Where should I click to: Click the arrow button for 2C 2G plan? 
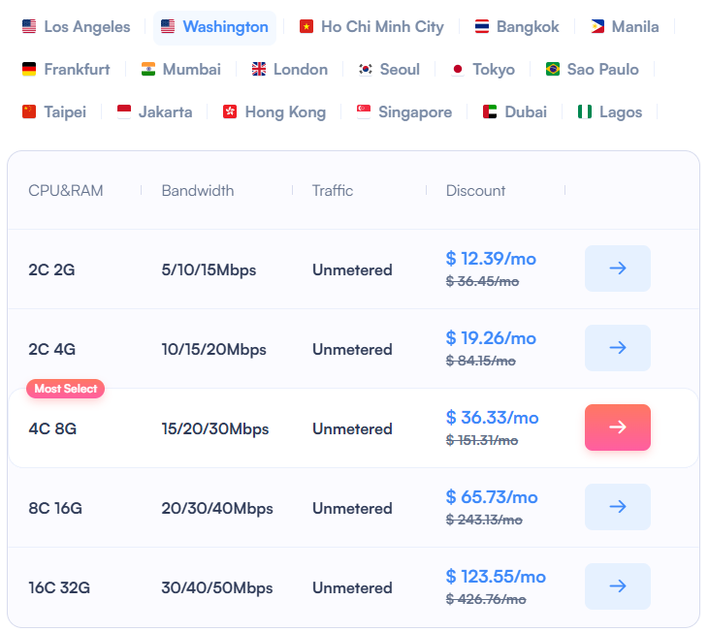[618, 269]
